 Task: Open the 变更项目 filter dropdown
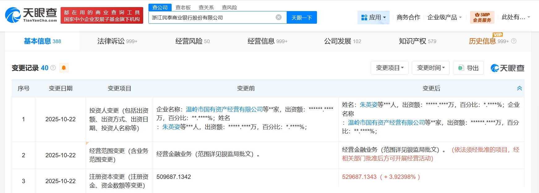(x=389, y=68)
